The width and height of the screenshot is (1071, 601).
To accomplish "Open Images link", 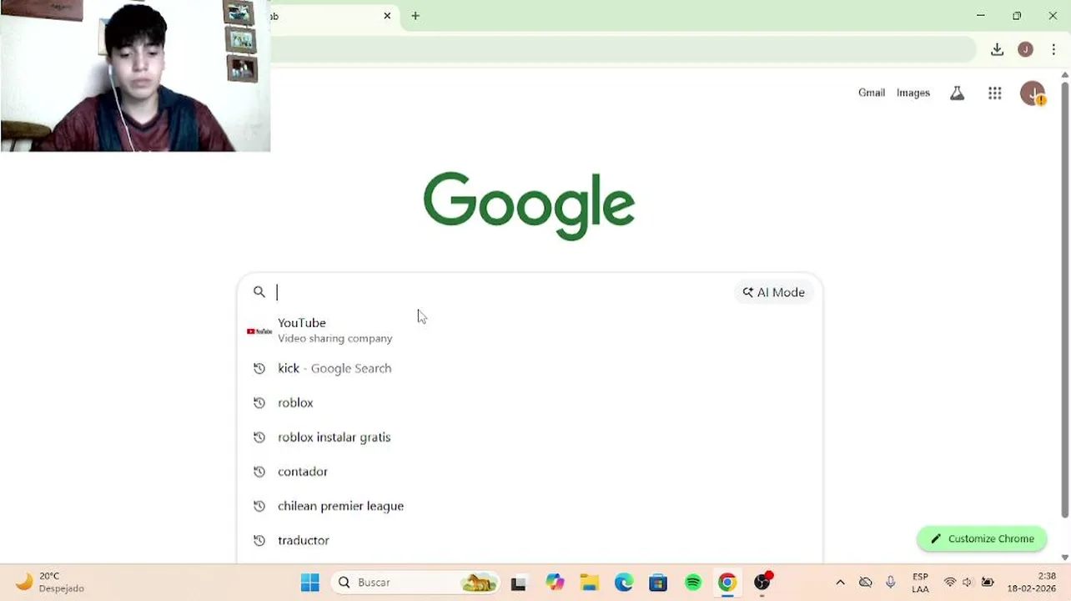I will click(913, 93).
